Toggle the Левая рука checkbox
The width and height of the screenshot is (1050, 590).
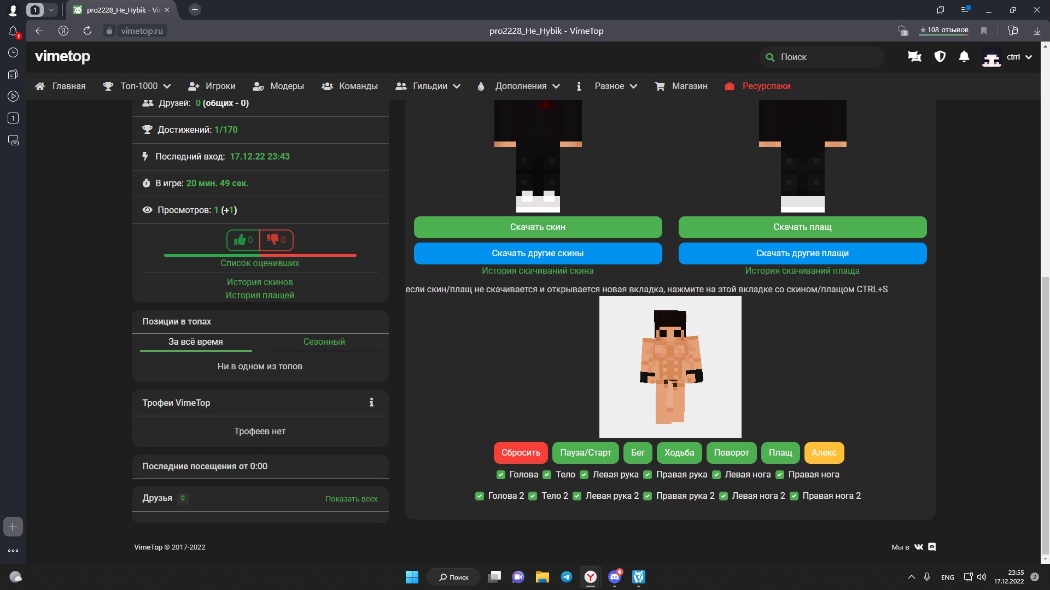pos(584,475)
